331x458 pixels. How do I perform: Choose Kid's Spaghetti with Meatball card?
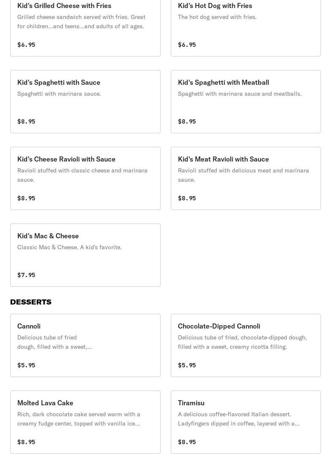(246, 102)
